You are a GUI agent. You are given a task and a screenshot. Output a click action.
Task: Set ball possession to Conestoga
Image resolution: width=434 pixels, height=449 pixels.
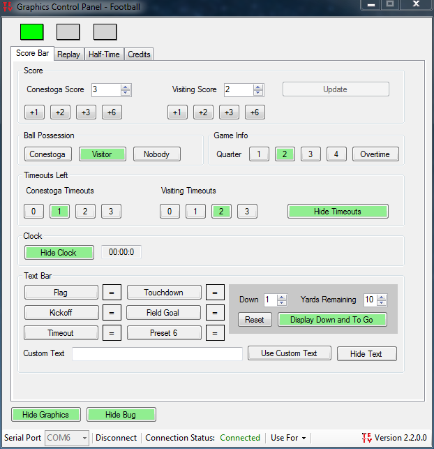[x=48, y=154]
